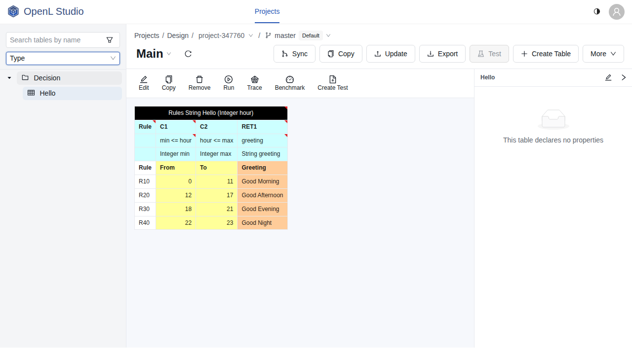This screenshot has height=355, width=632.
Task: Select the 'Good Morning' cell
Action: tap(262, 181)
